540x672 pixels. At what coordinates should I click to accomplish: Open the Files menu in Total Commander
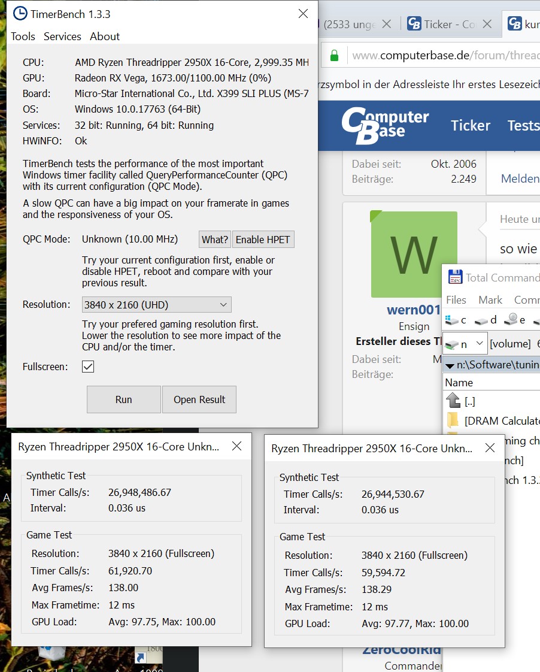tap(456, 300)
